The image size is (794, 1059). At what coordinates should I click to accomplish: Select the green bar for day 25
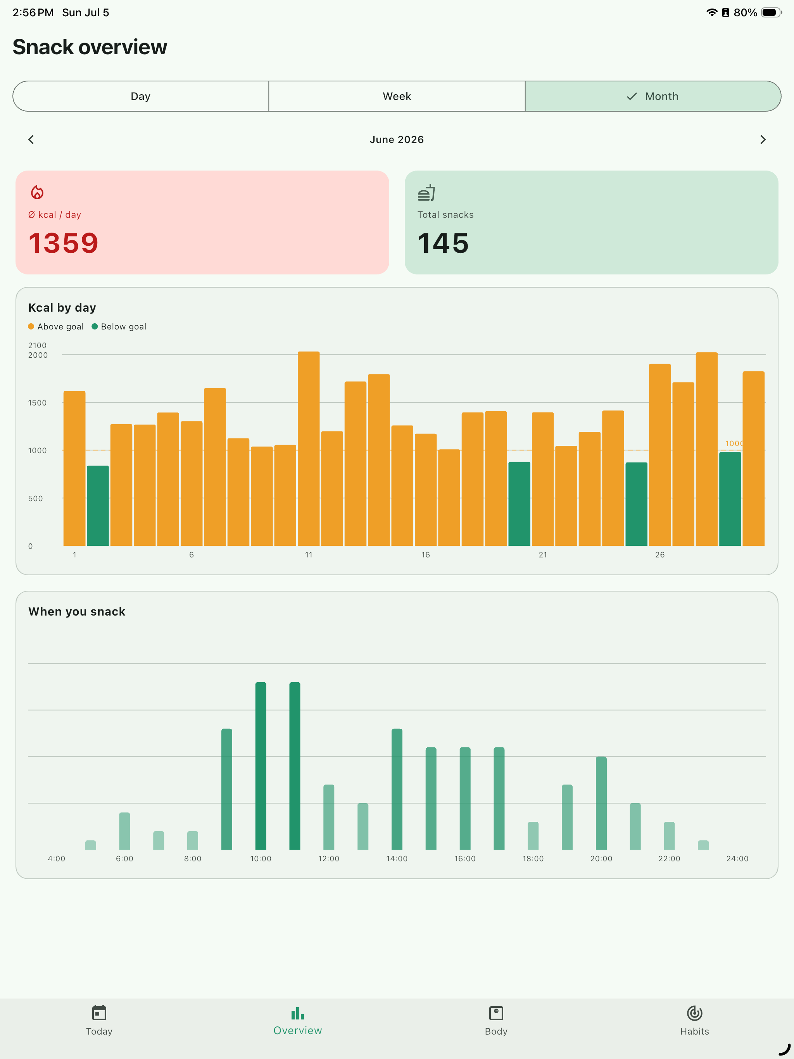pos(637,504)
